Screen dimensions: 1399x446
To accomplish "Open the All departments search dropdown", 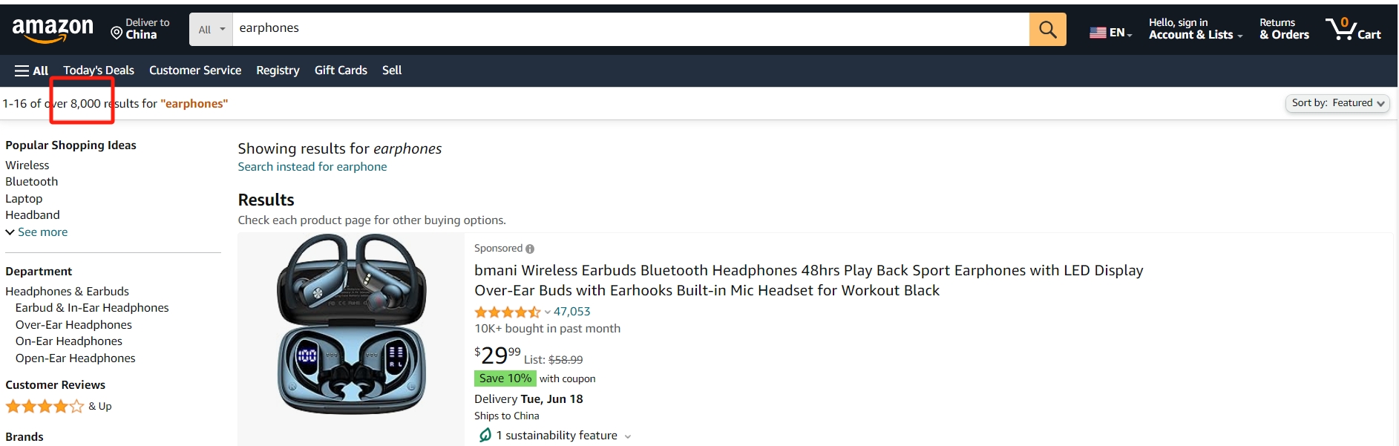I will 211,29.
